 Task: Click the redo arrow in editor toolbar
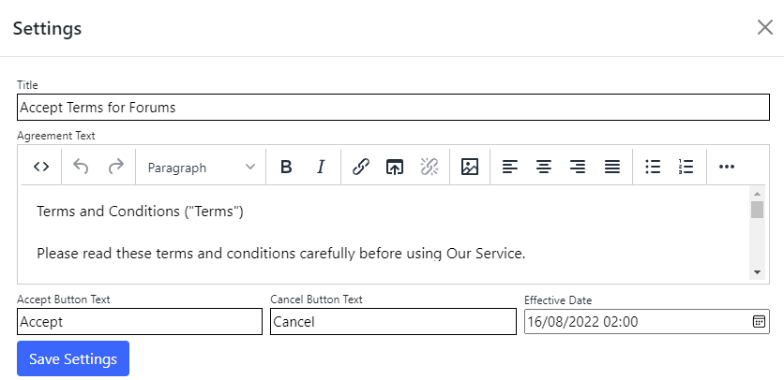[x=115, y=168]
